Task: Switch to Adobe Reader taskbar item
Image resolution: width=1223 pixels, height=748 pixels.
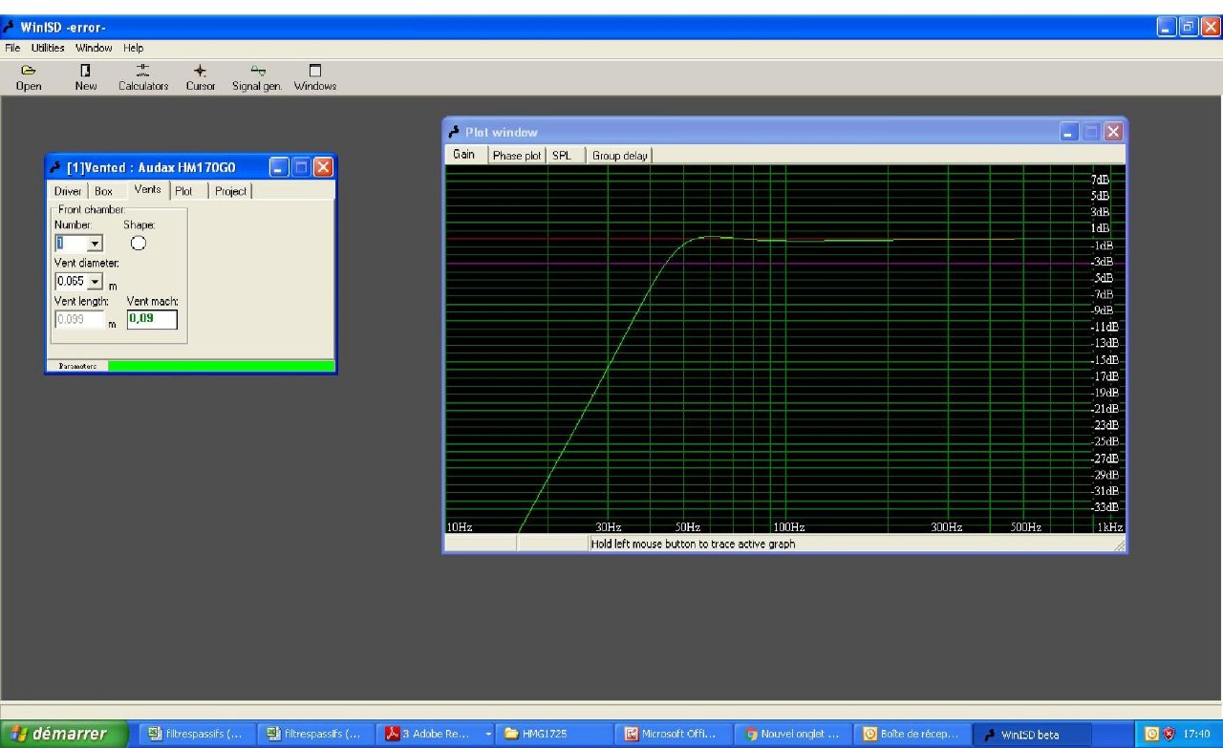Action: (437, 734)
